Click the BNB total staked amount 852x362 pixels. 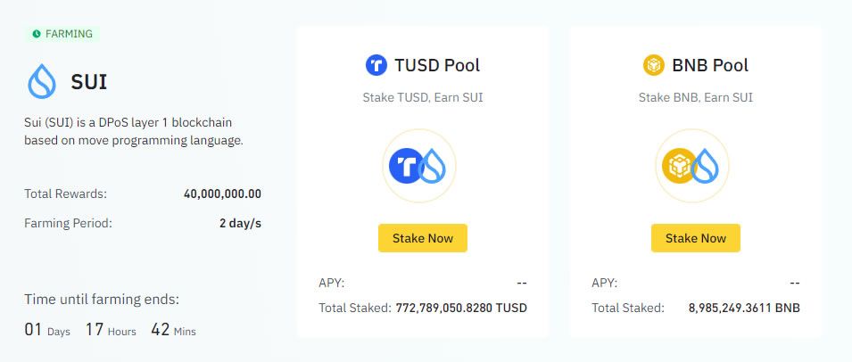click(x=744, y=308)
